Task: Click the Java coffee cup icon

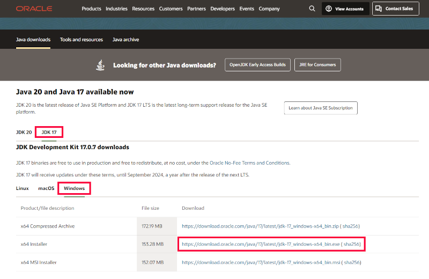Action: [x=100, y=65]
